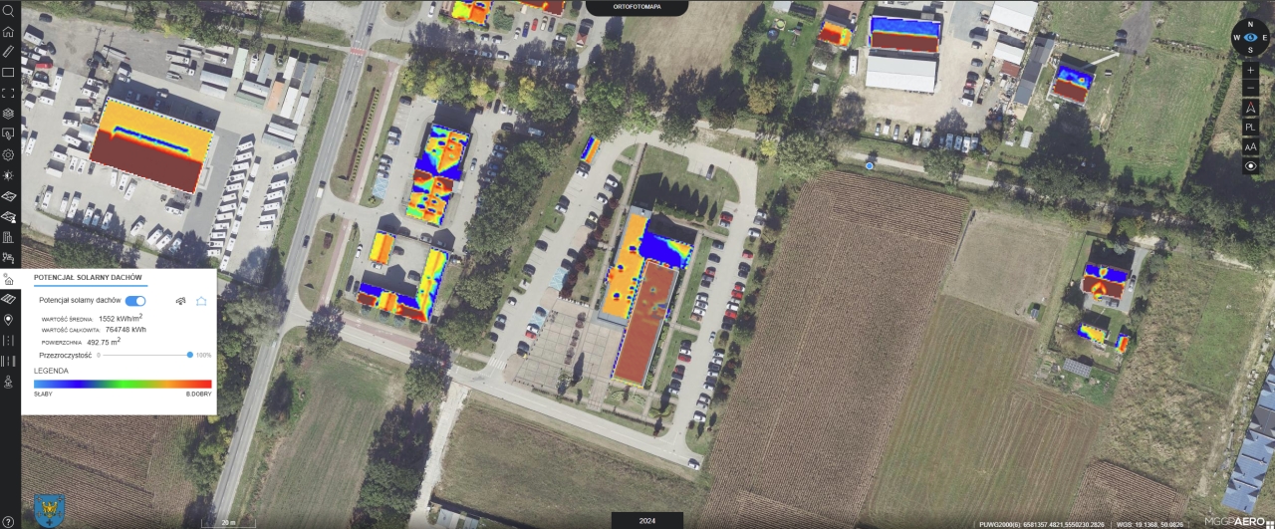Click the home view icon below search
The height and width of the screenshot is (529, 1275).
[8, 31]
